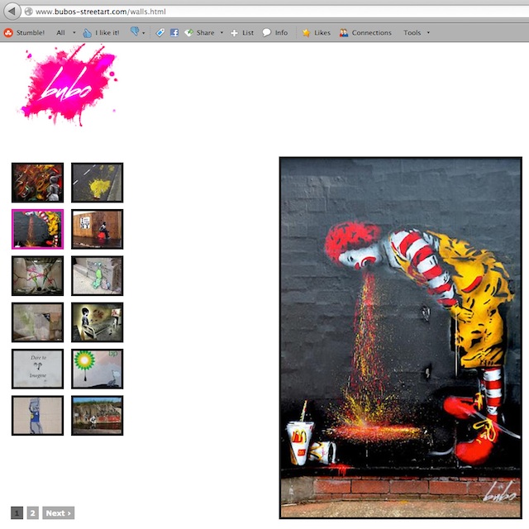Click the Next pagination link
This screenshot has width=529, height=529.
(x=58, y=513)
